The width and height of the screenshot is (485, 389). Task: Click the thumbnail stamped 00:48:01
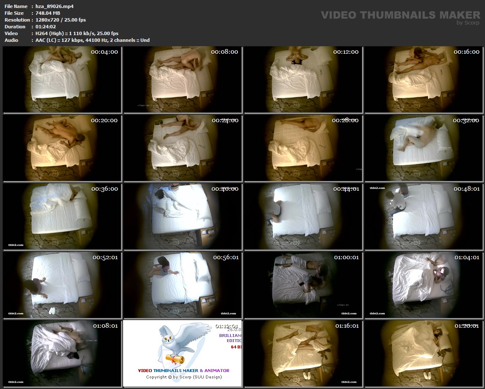click(x=424, y=216)
